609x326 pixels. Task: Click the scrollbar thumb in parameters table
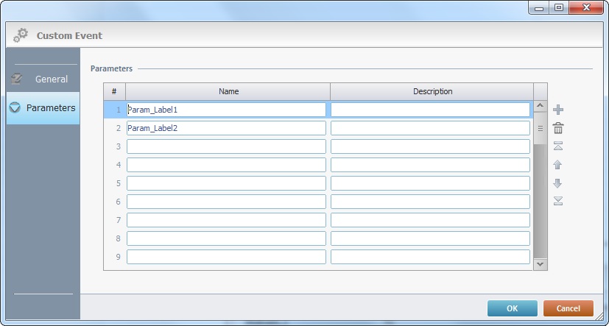click(x=540, y=128)
